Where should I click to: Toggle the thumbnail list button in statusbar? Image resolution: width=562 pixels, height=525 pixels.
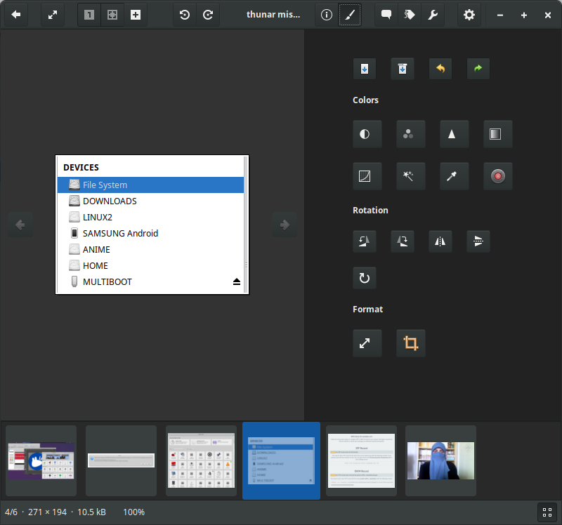pos(547,512)
